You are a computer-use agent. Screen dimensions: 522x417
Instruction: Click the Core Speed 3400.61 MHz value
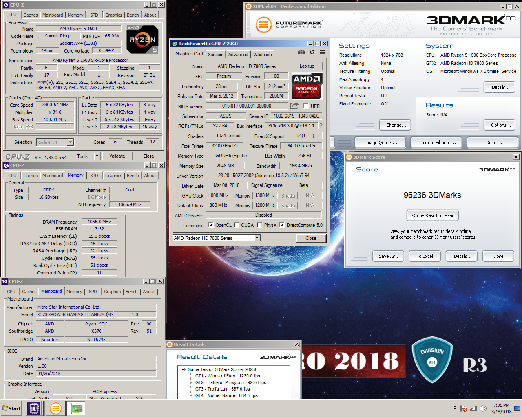click(55, 105)
